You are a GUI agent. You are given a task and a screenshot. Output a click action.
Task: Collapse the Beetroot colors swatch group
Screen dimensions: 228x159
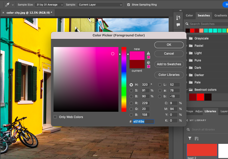[x=187, y=90]
